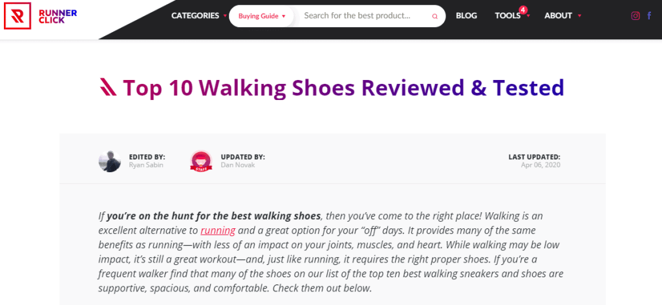Screen dimensions: 662x305
Task: Open the Tools menu
Action: (508, 15)
